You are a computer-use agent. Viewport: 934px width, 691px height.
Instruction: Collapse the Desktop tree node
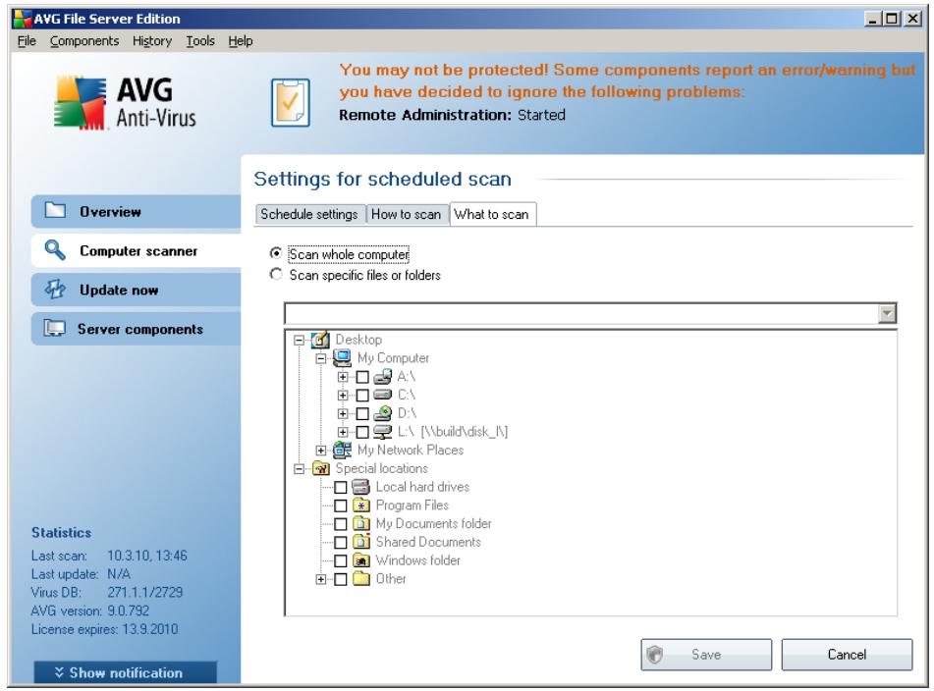(x=299, y=340)
